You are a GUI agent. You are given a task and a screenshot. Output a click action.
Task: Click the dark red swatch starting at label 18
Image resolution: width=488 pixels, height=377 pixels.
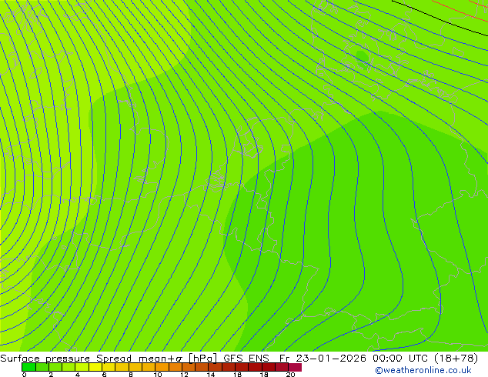coord(269,367)
